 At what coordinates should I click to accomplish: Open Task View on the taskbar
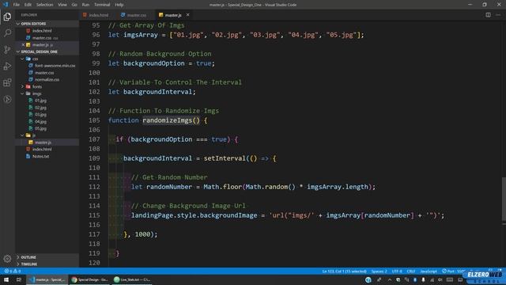[x=19, y=279]
